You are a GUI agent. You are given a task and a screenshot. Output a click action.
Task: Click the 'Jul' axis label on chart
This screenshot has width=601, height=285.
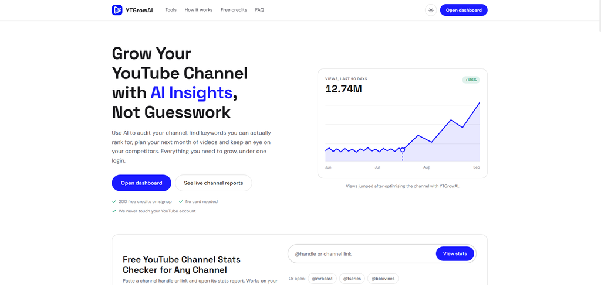tap(377, 167)
